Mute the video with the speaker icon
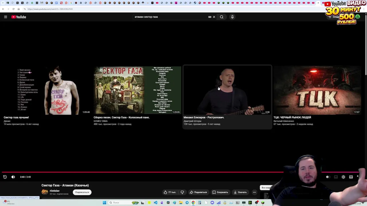367x206 pixels. click(13, 177)
